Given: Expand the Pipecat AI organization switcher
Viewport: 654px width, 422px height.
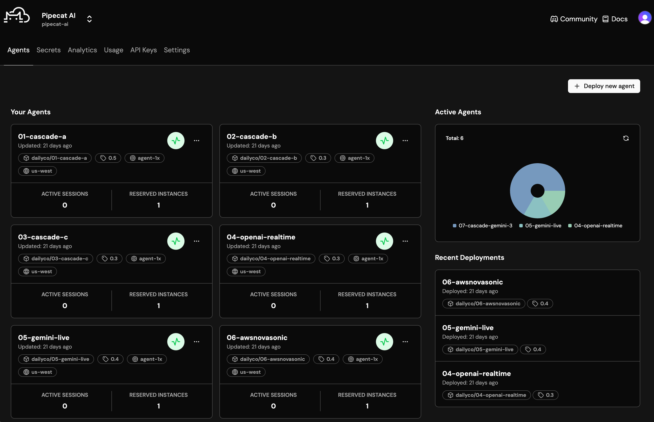Looking at the screenshot, I should coord(89,19).
